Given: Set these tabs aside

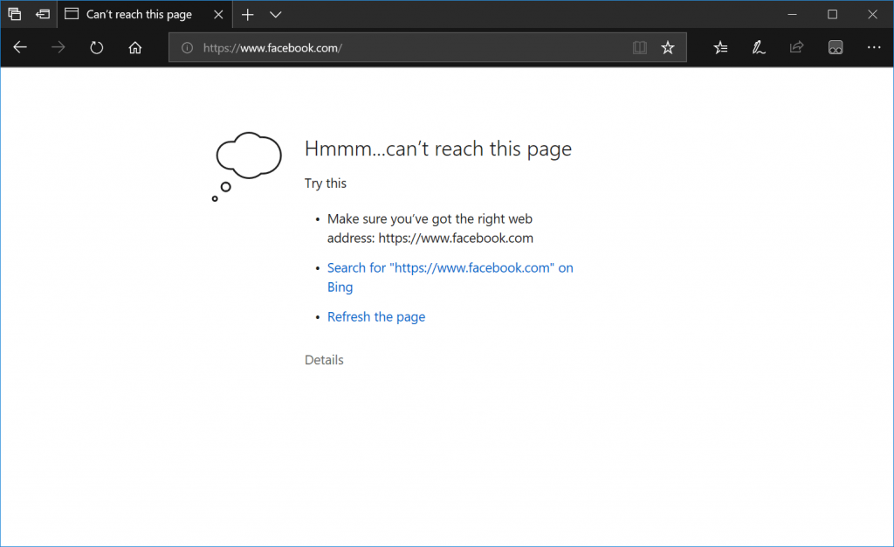Looking at the screenshot, I should [x=43, y=14].
